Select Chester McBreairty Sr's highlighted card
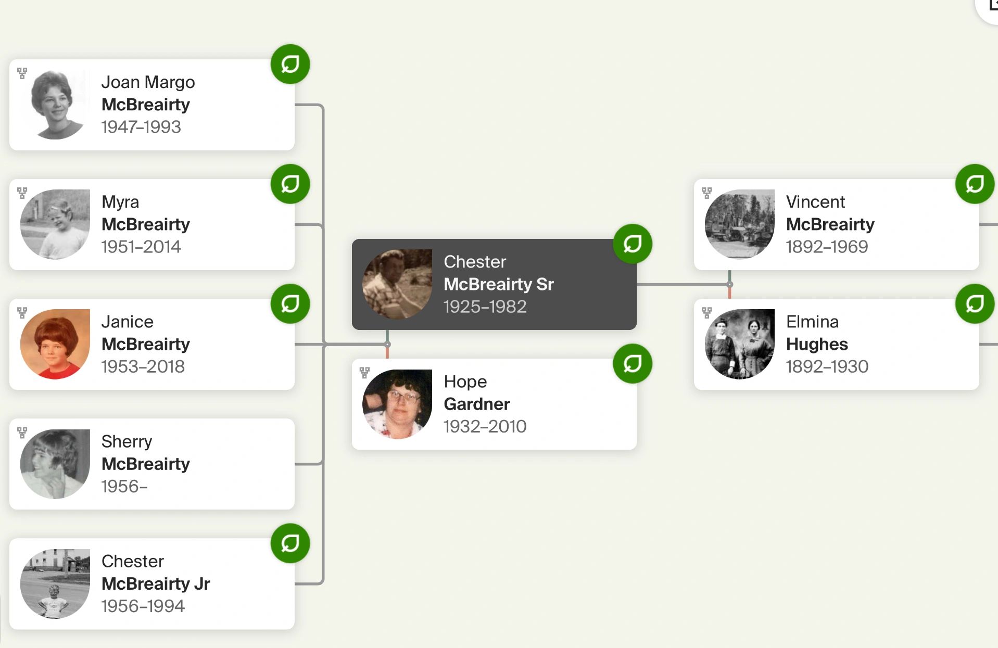 (494, 284)
